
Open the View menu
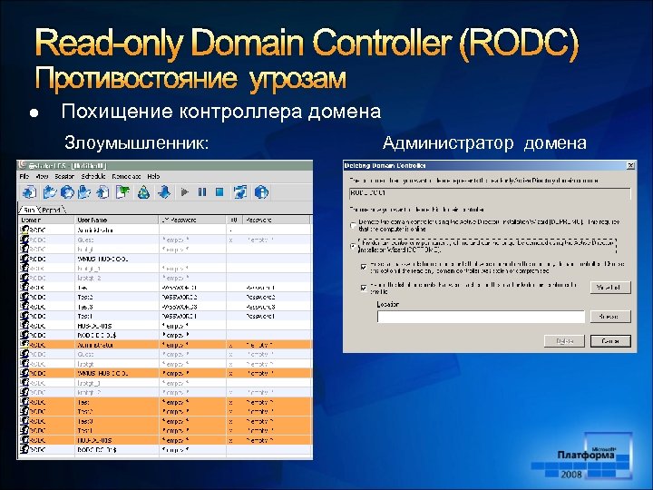point(42,176)
